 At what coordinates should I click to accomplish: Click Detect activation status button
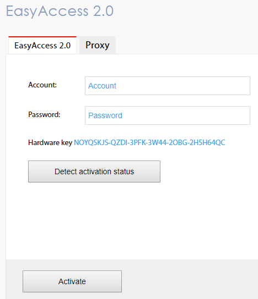[94, 171]
